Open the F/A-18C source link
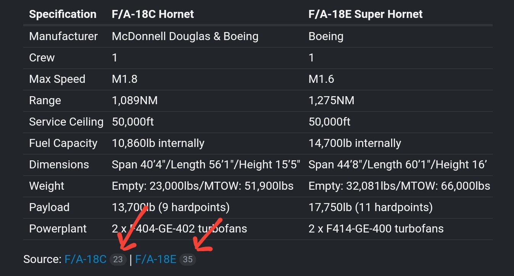This screenshot has height=276, width=514. 85,259
